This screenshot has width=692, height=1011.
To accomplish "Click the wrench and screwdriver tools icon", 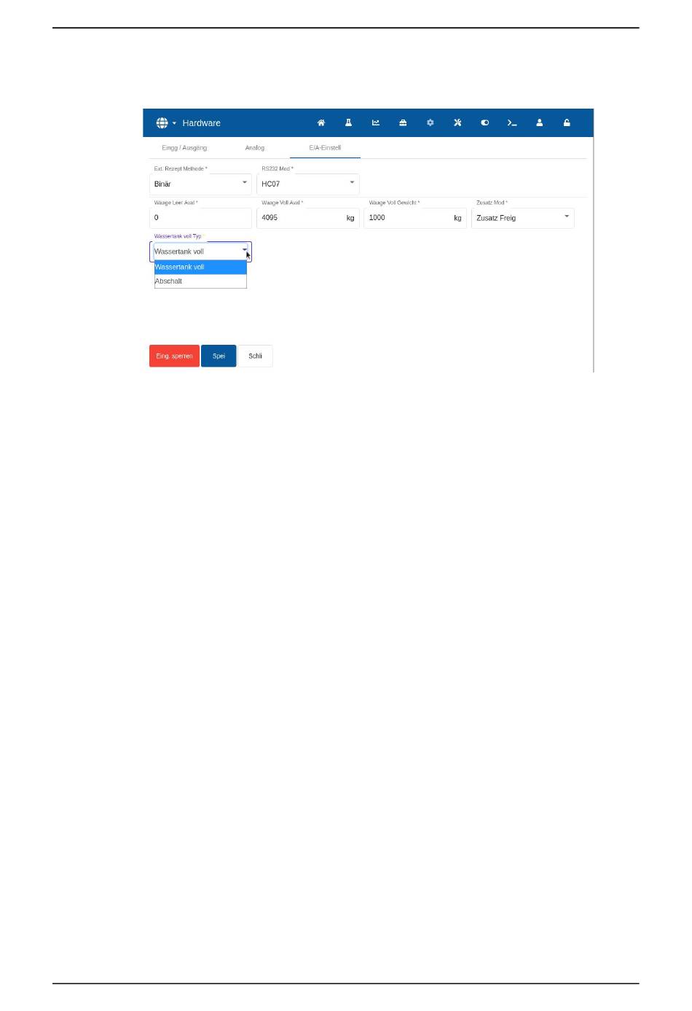I will 457,123.
